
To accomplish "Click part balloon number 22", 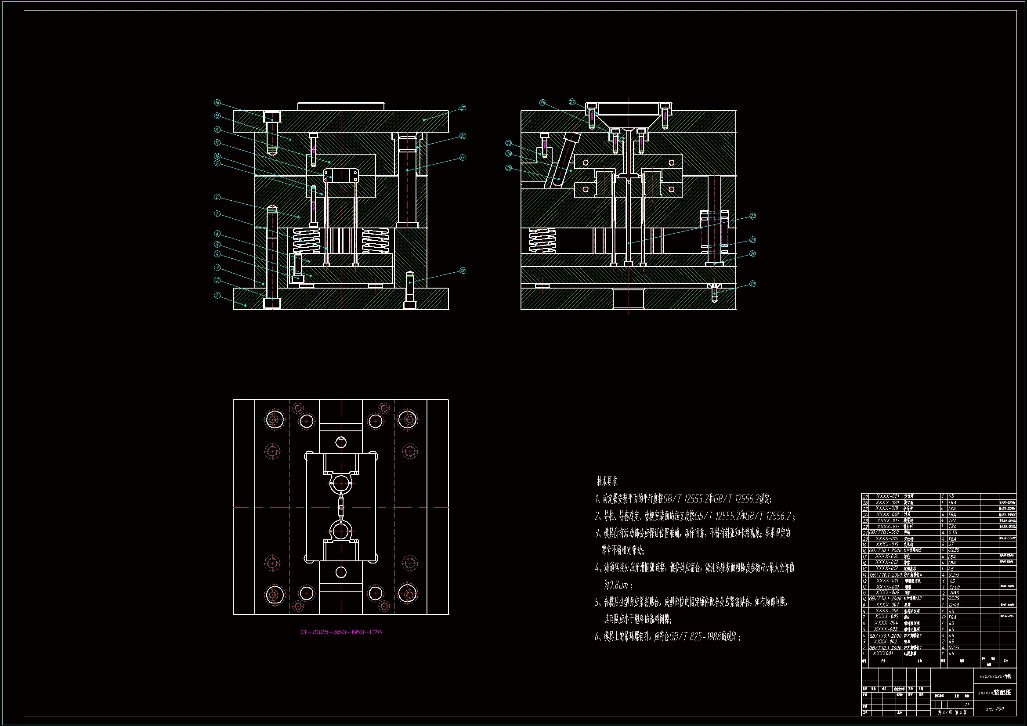I will (x=752, y=216).
